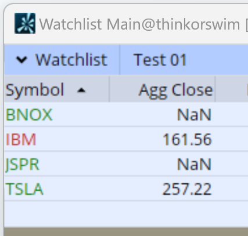Image resolution: width=248 pixels, height=236 pixels.
Task: Expand the Watchlist dropdown chevron
Action: click(21, 60)
